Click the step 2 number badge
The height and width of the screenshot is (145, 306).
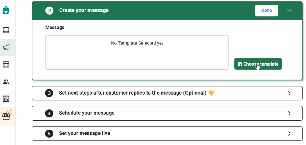coord(49,11)
